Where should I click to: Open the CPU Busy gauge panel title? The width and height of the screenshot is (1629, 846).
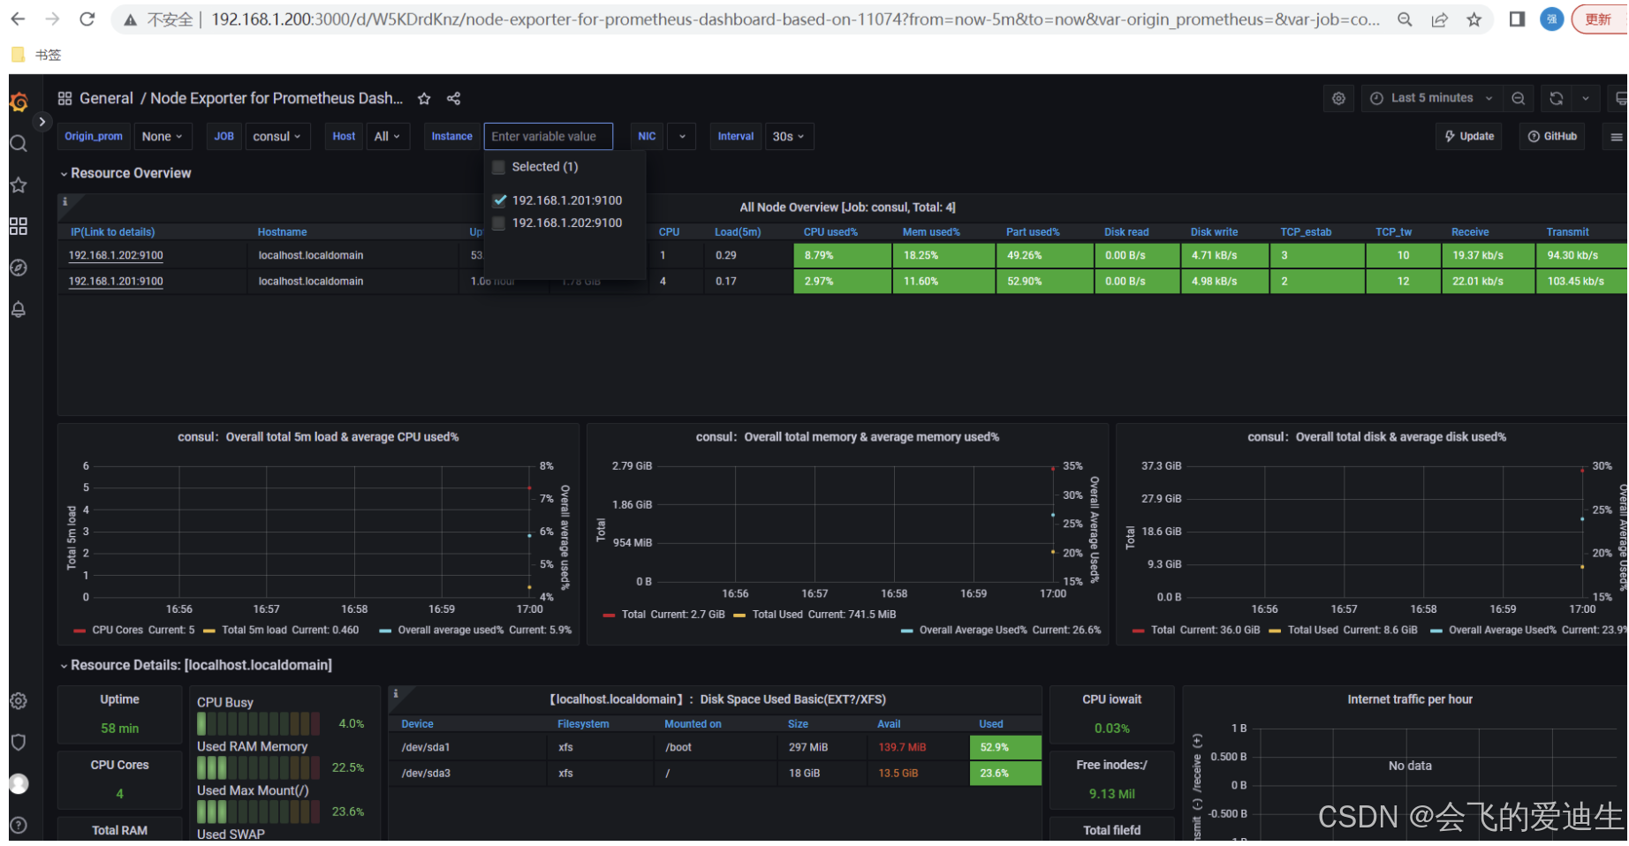225,703
